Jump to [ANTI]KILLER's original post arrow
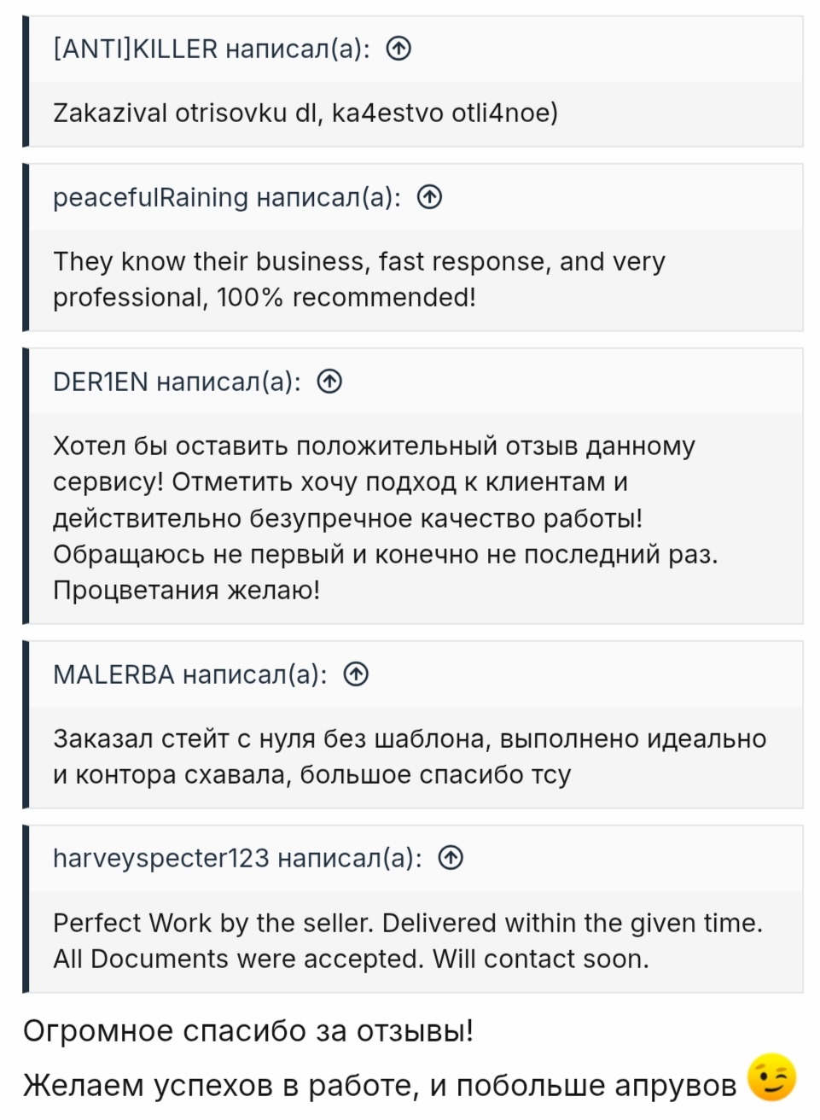This screenshot has height=1120, width=820. 398,49
